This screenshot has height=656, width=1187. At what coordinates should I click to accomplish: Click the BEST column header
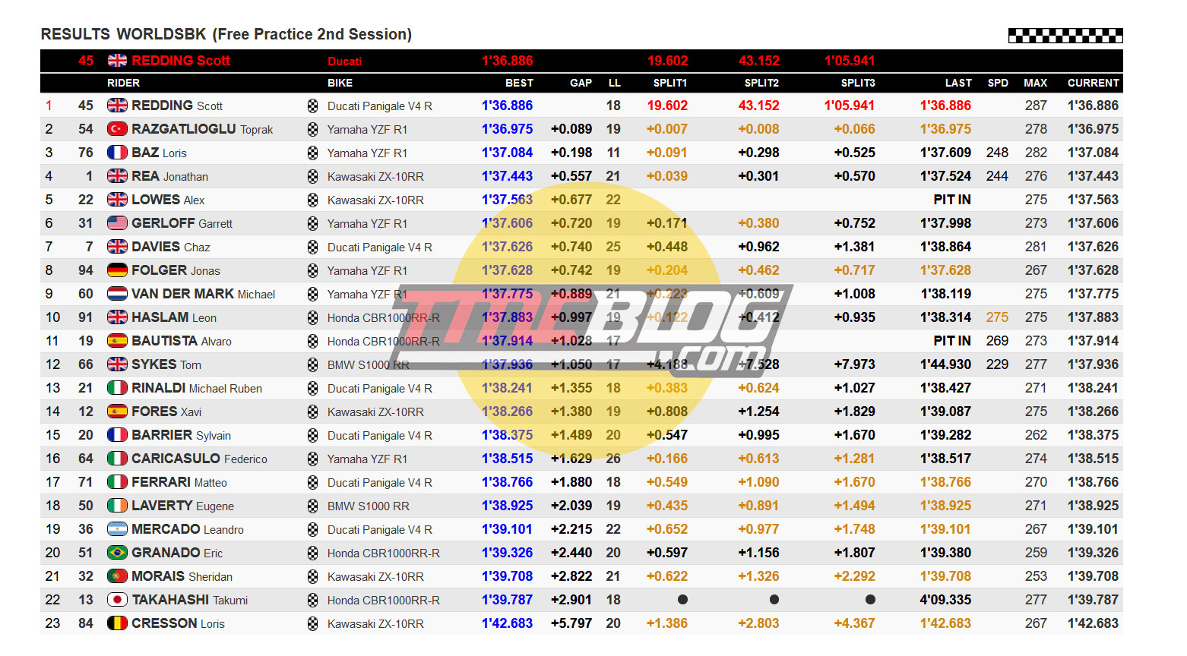pos(519,83)
